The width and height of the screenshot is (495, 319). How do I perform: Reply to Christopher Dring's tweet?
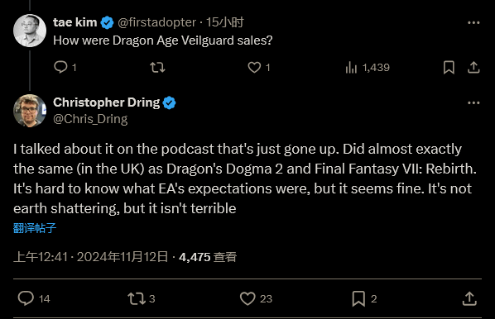pyautogui.click(x=26, y=298)
